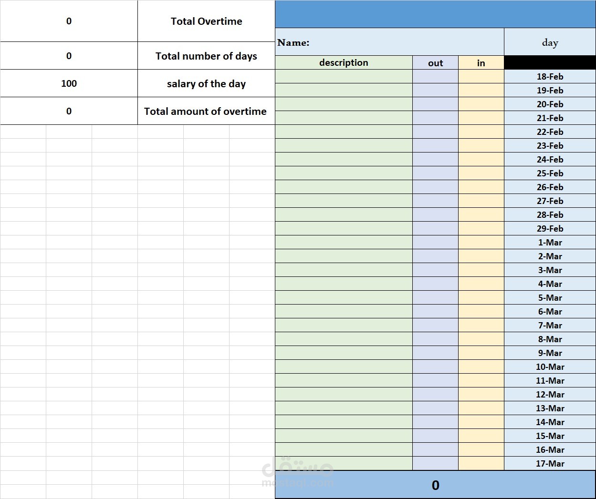Click the Total number of days label
The image size is (596, 499).
(206, 56)
